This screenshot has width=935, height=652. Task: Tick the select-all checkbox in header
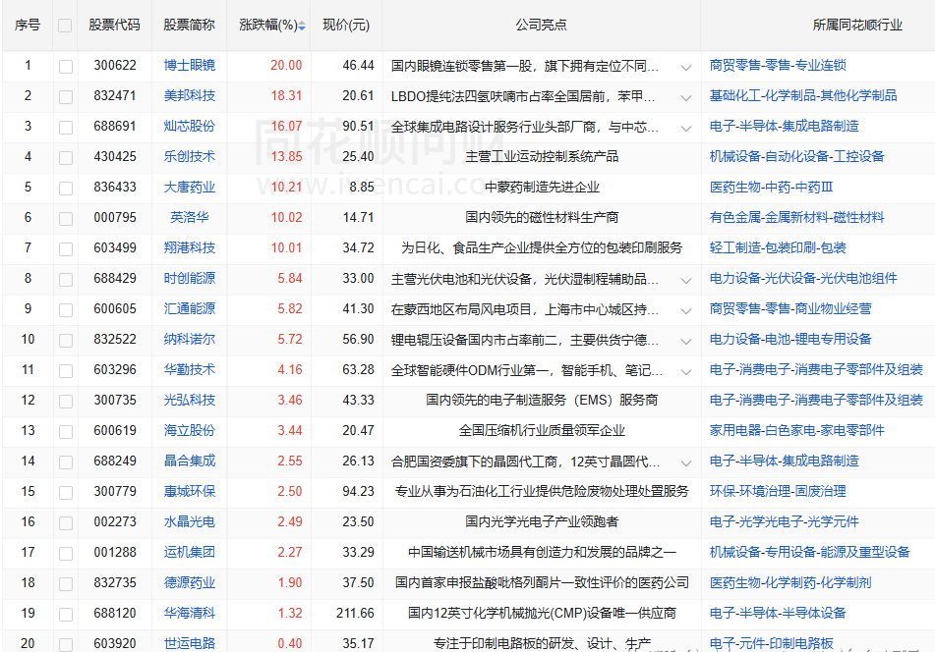point(65,26)
